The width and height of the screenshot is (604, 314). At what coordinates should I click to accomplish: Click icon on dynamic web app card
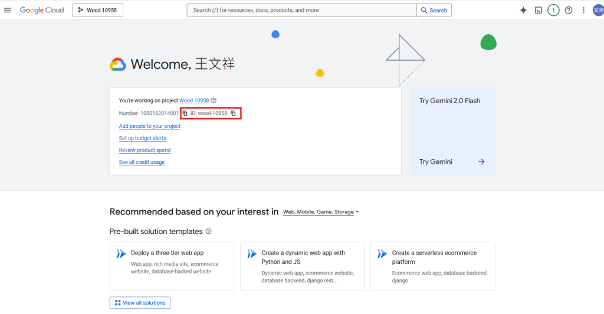252,253
